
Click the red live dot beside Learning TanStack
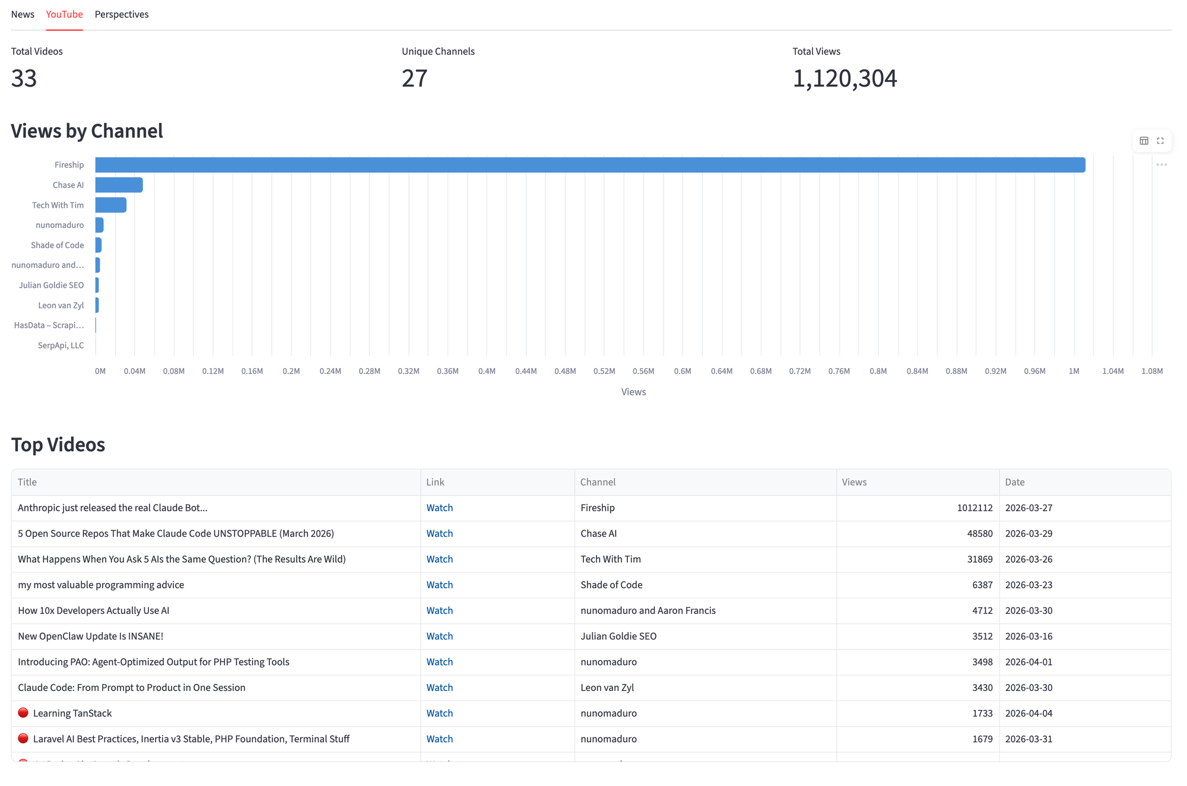(x=23, y=712)
